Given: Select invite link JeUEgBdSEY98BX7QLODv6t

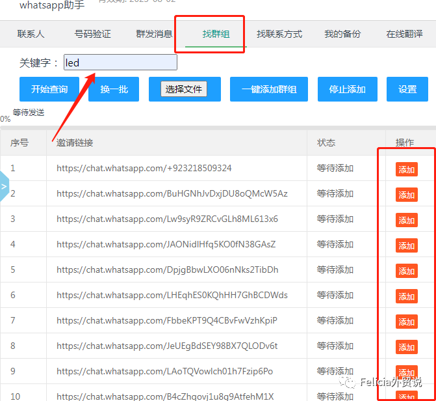Looking at the screenshot, I should click(x=167, y=346).
